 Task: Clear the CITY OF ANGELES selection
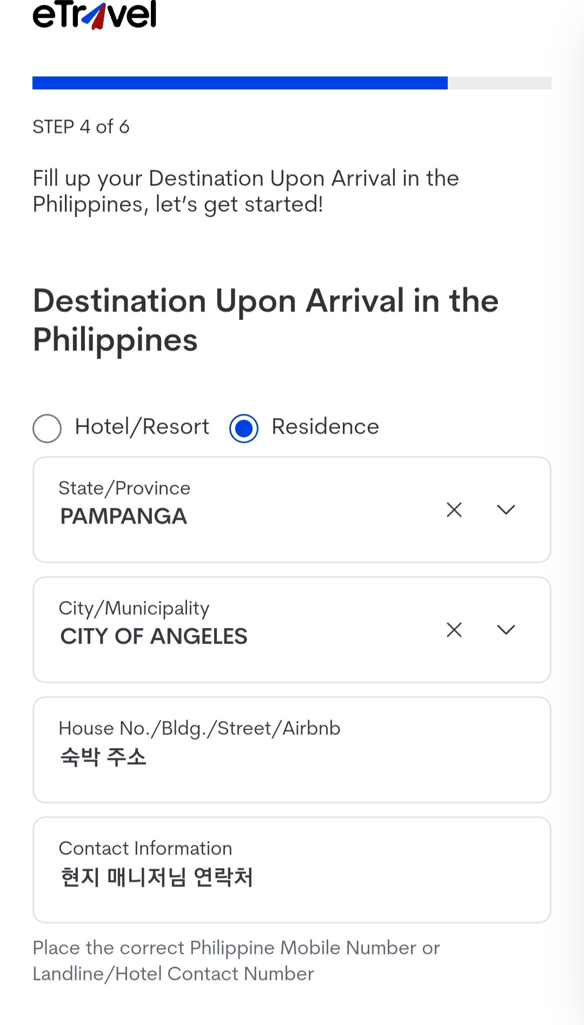coord(454,630)
